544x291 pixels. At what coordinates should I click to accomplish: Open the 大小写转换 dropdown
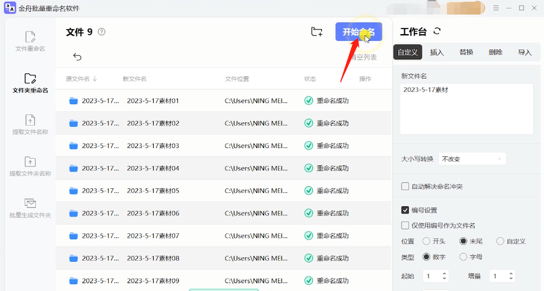coord(472,159)
